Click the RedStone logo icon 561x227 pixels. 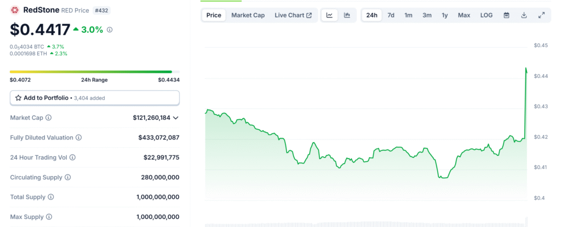[15, 10]
